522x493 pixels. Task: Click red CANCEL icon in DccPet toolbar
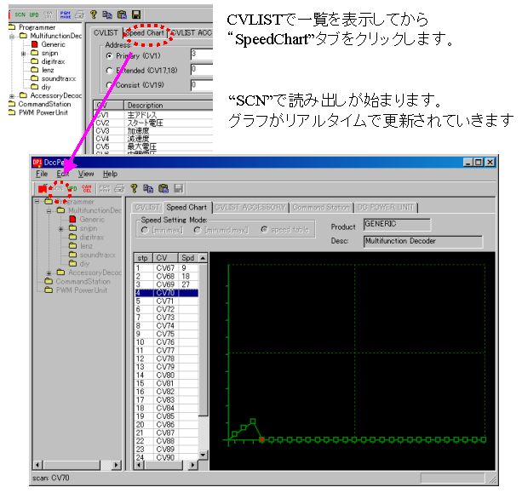87,189
